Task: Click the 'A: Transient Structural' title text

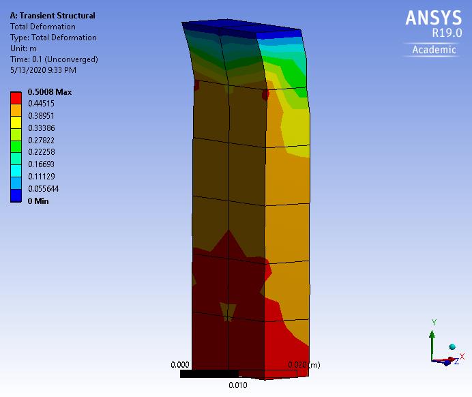Action: (53, 16)
